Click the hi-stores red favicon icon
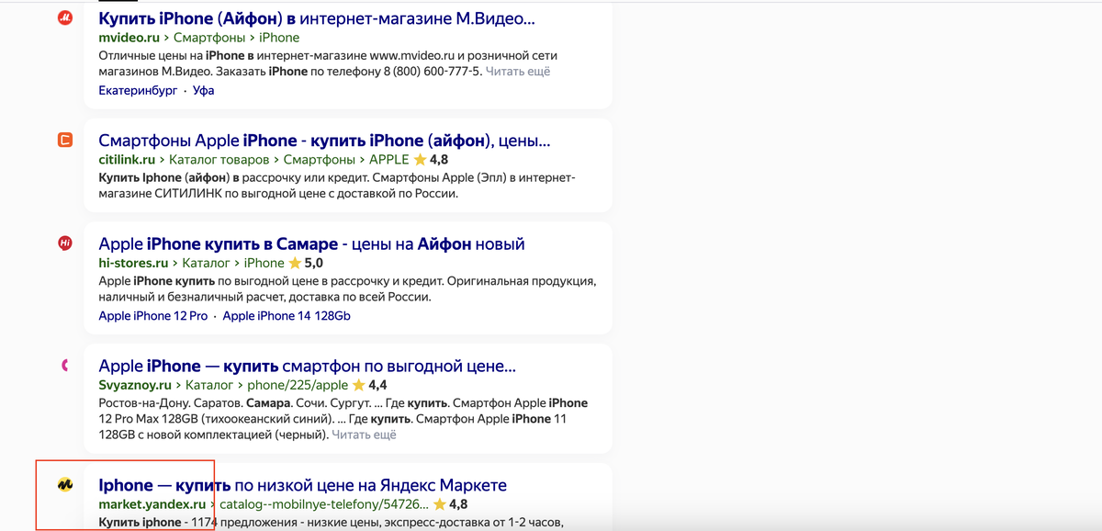The width and height of the screenshot is (1102, 531). 65,243
